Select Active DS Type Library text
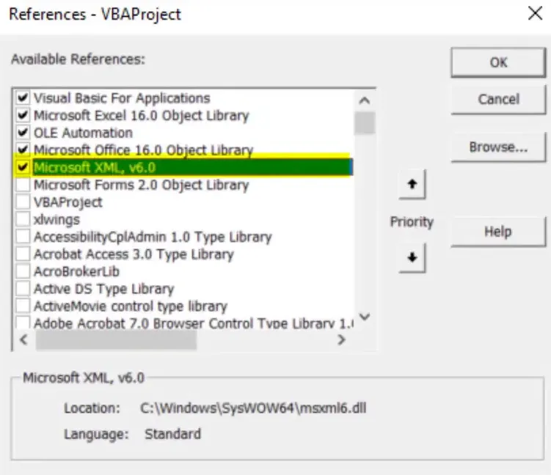The image size is (551, 475). click(104, 289)
